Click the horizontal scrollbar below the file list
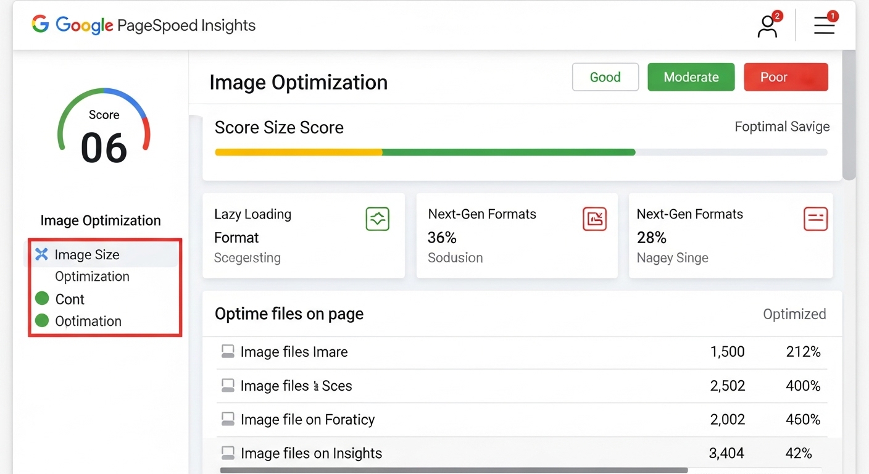Screen dimensions: 869x474 454,470
